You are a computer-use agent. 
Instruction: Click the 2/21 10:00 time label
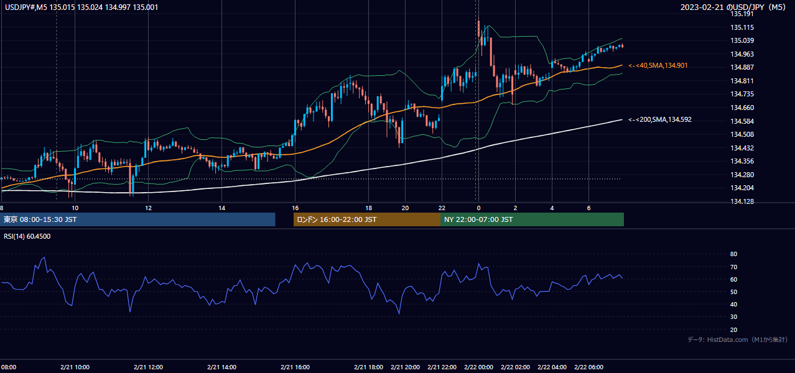point(75,367)
